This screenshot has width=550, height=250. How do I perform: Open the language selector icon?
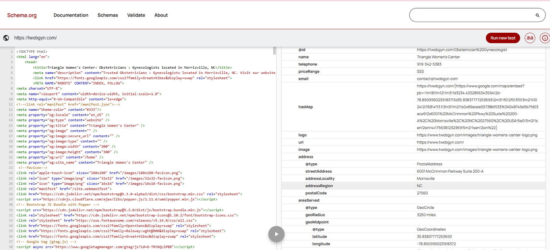point(530,38)
